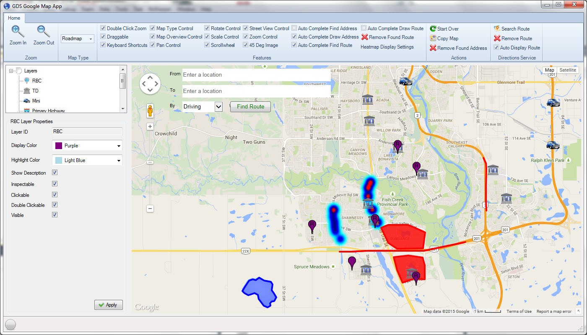The width and height of the screenshot is (587, 335).
Task: Uncheck Show Description for RBC layer
Action: [55, 173]
